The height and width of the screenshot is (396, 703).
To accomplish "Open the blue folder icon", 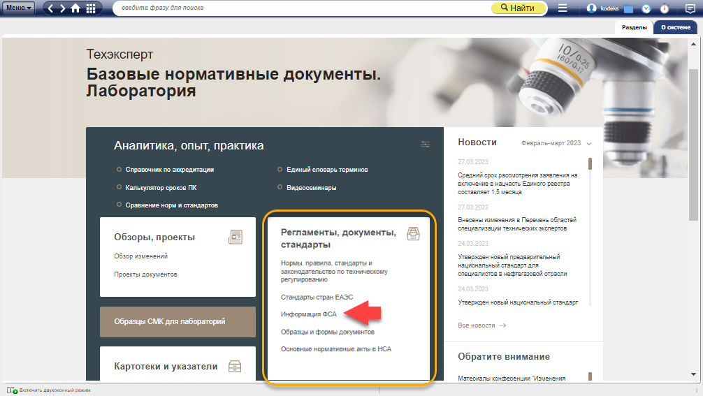I will pos(628,8).
